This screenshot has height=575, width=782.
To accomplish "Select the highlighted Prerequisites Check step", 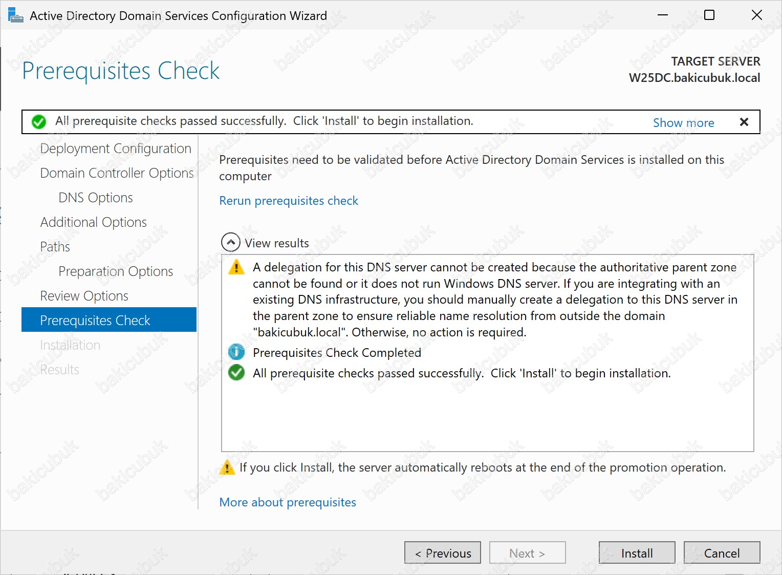I will tap(109, 320).
